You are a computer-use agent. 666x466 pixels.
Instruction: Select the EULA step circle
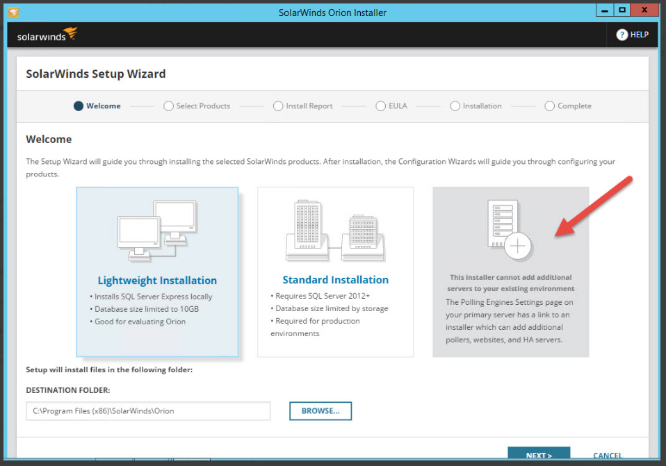pos(380,106)
